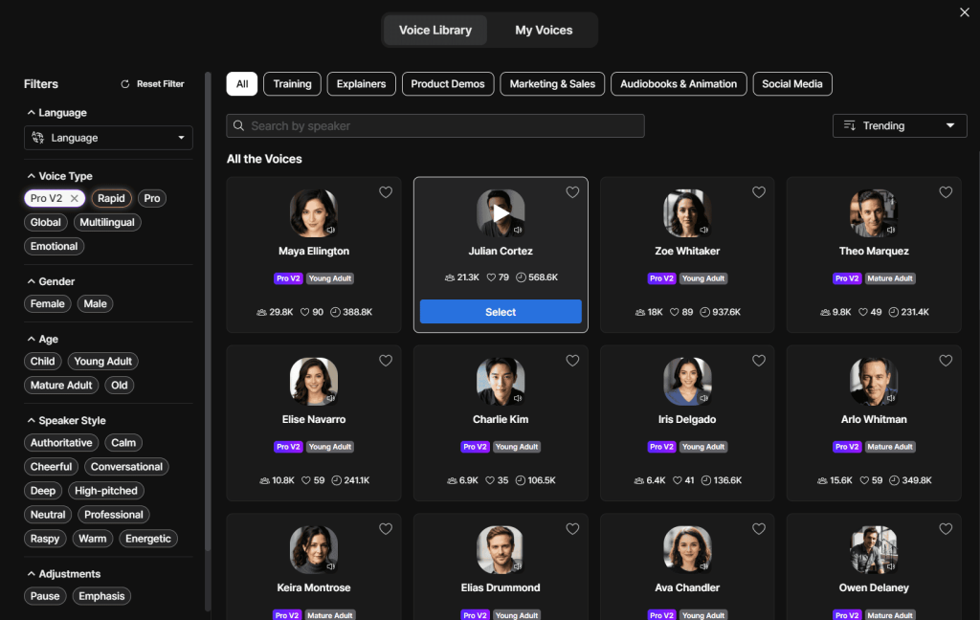This screenshot has width=980, height=620.
Task: Click the Reset Filter refresh icon
Action: [x=124, y=84]
